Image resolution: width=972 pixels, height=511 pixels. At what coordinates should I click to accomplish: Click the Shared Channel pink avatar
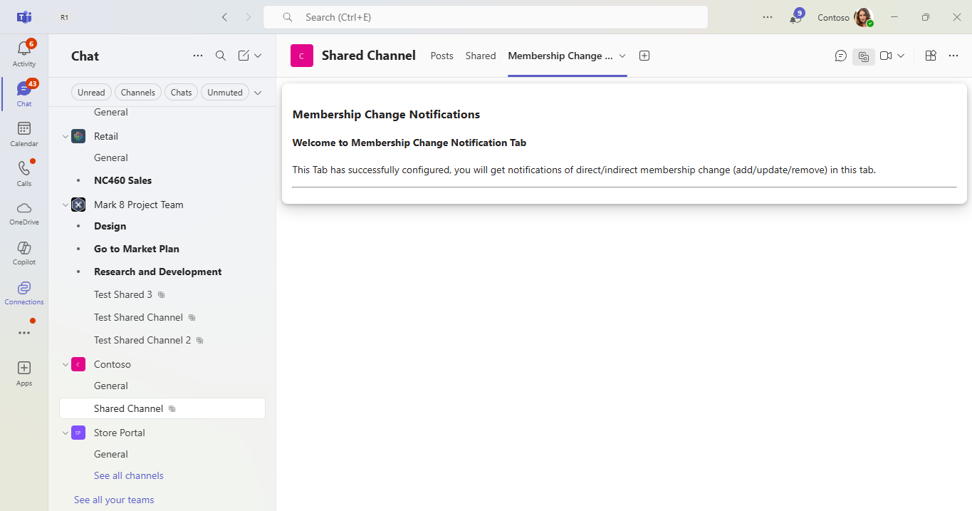point(302,56)
